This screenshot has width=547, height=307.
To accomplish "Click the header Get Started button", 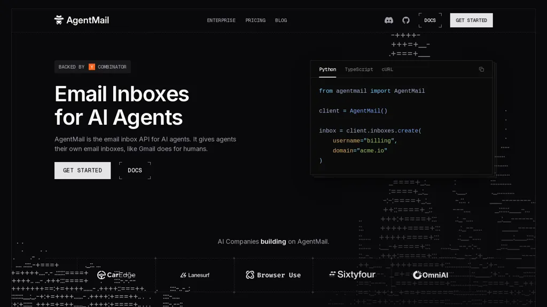I will click(471, 20).
